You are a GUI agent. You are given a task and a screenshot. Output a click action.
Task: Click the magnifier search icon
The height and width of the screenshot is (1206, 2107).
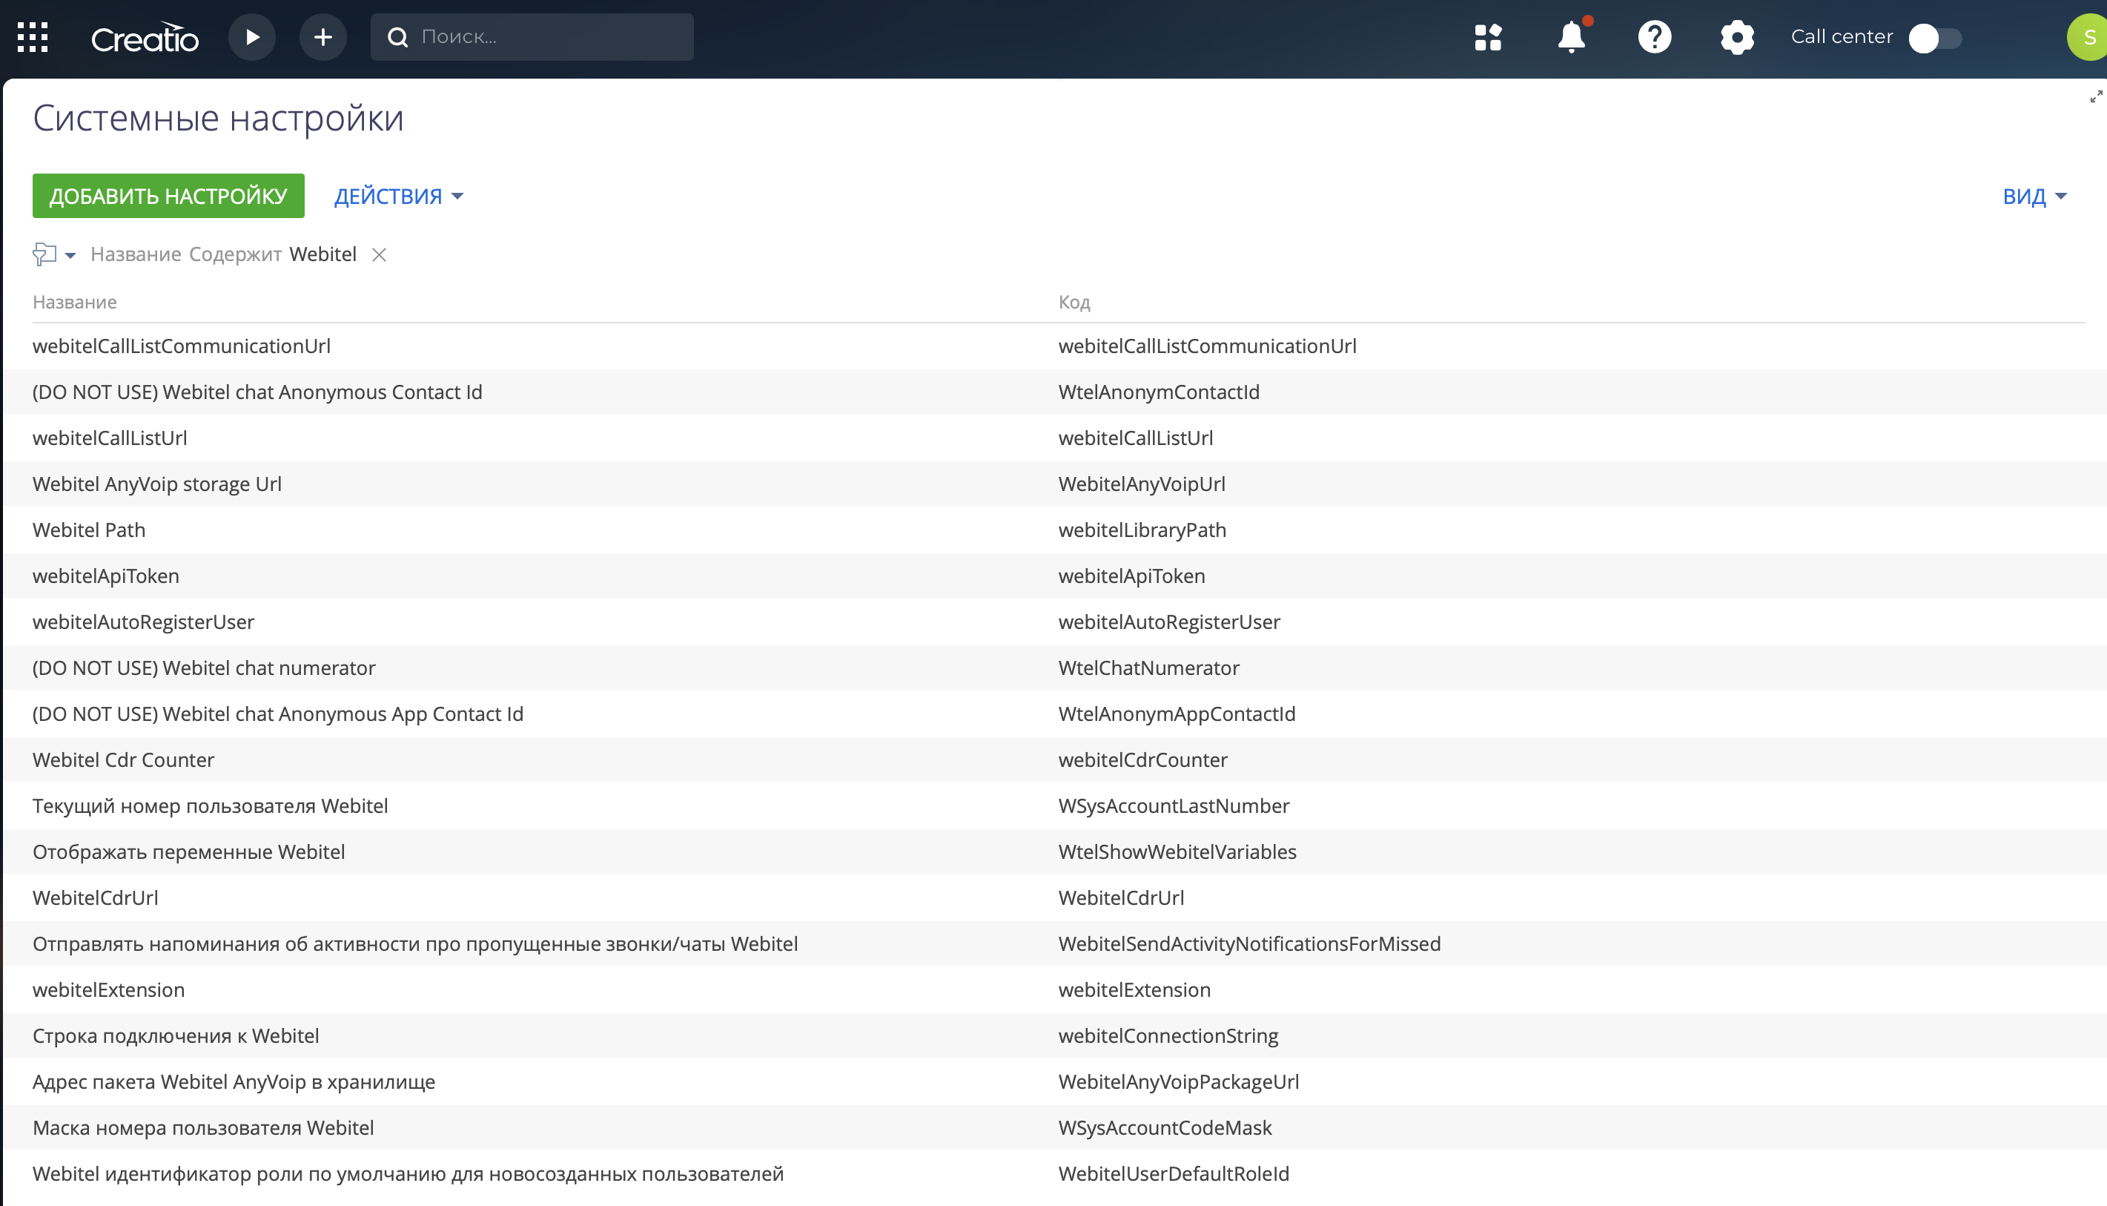(x=398, y=37)
